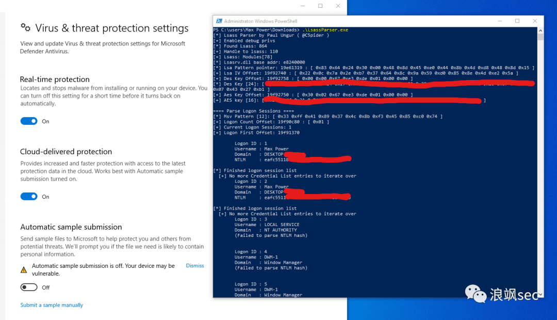The height and width of the screenshot is (320, 557).
Task: Click 'Logon ID : 3' line
Action: point(251,219)
